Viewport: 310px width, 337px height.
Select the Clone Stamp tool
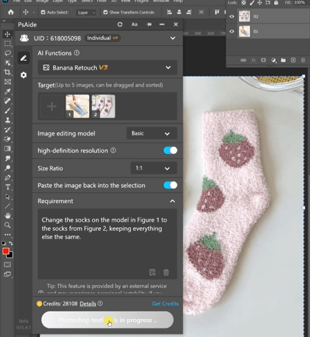(8, 120)
